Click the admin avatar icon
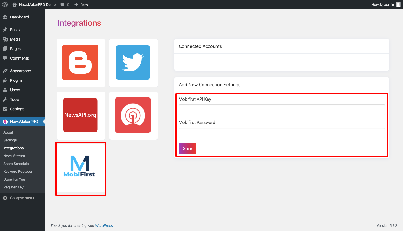Screen dimensions: 403x231 (x=398, y=4)
